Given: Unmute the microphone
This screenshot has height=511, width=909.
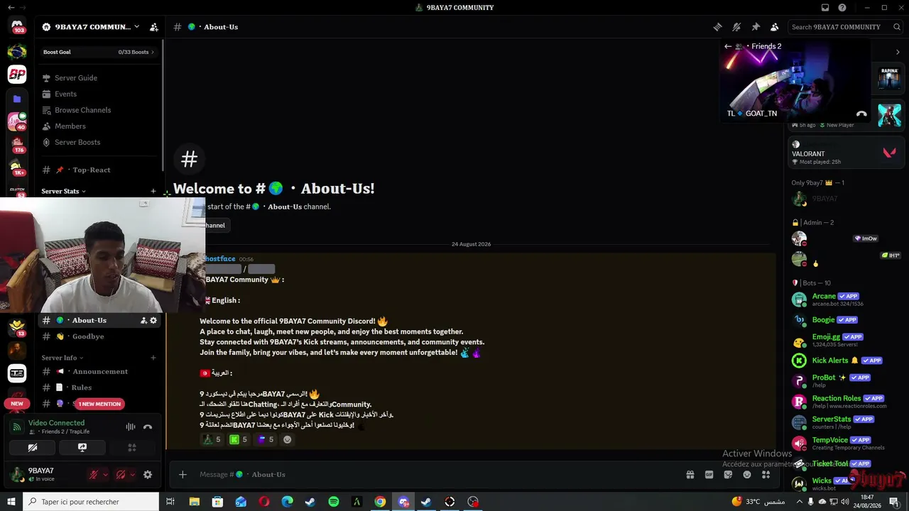Looking at the screenshot, I should (x=94, y=475).
